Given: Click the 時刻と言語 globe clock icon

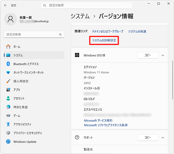Looking at the screenshot, I should point(8,107).
